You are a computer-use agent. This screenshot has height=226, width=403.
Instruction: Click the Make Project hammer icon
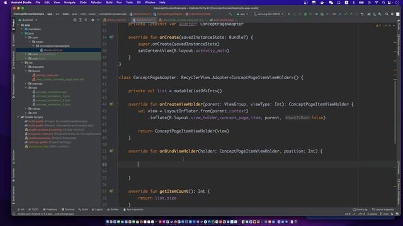(230, 14)
